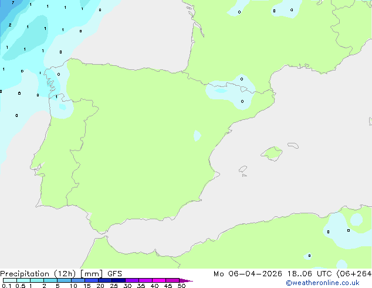
Task: Click the 30–35 mm purple legend swatch
Action: click(132, 280)
